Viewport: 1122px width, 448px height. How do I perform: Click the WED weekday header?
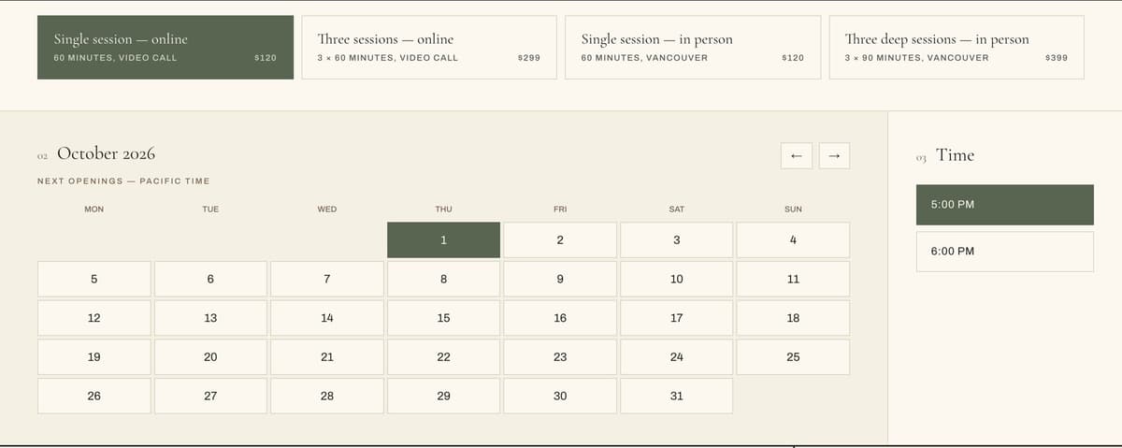click(327, 209)
